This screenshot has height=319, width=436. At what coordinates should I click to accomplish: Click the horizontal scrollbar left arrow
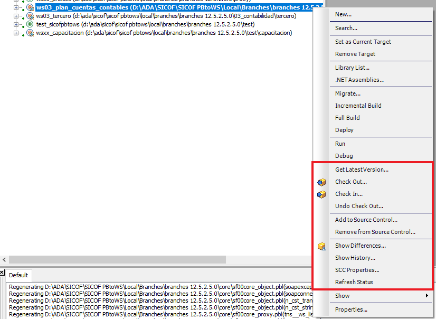tap(5, 260)
